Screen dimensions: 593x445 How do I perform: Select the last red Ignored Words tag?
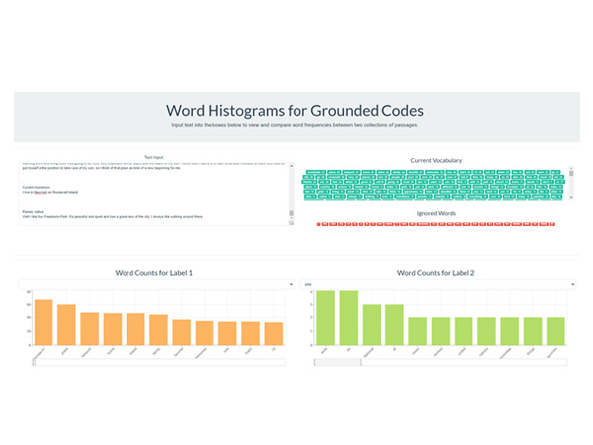click(x=551, y=225)
